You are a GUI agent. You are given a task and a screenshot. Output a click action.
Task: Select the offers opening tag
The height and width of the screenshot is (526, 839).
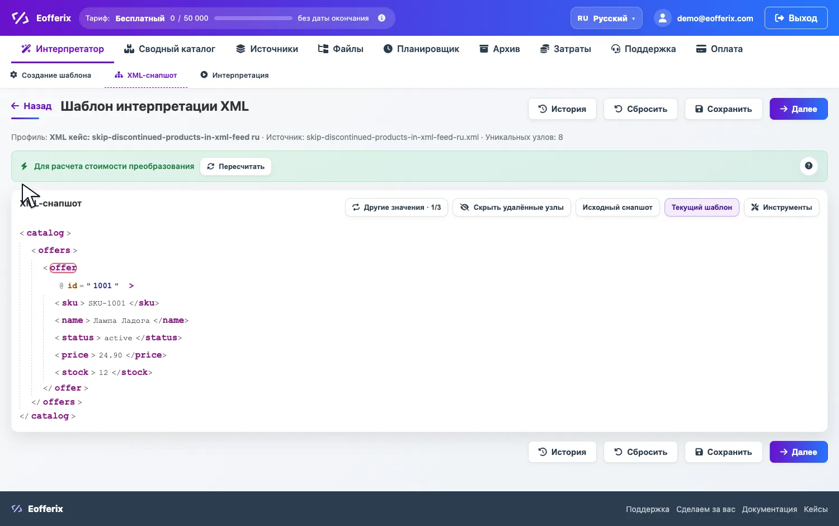pos(54,250)
